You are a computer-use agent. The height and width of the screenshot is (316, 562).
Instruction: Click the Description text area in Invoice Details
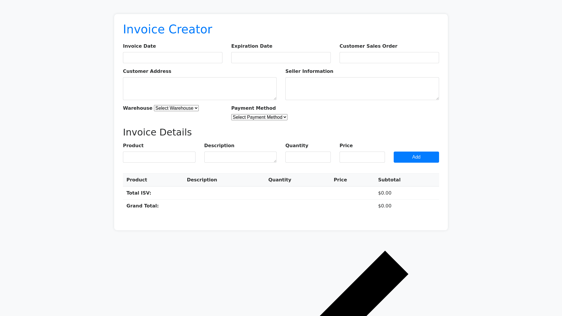tap(240, 157)
